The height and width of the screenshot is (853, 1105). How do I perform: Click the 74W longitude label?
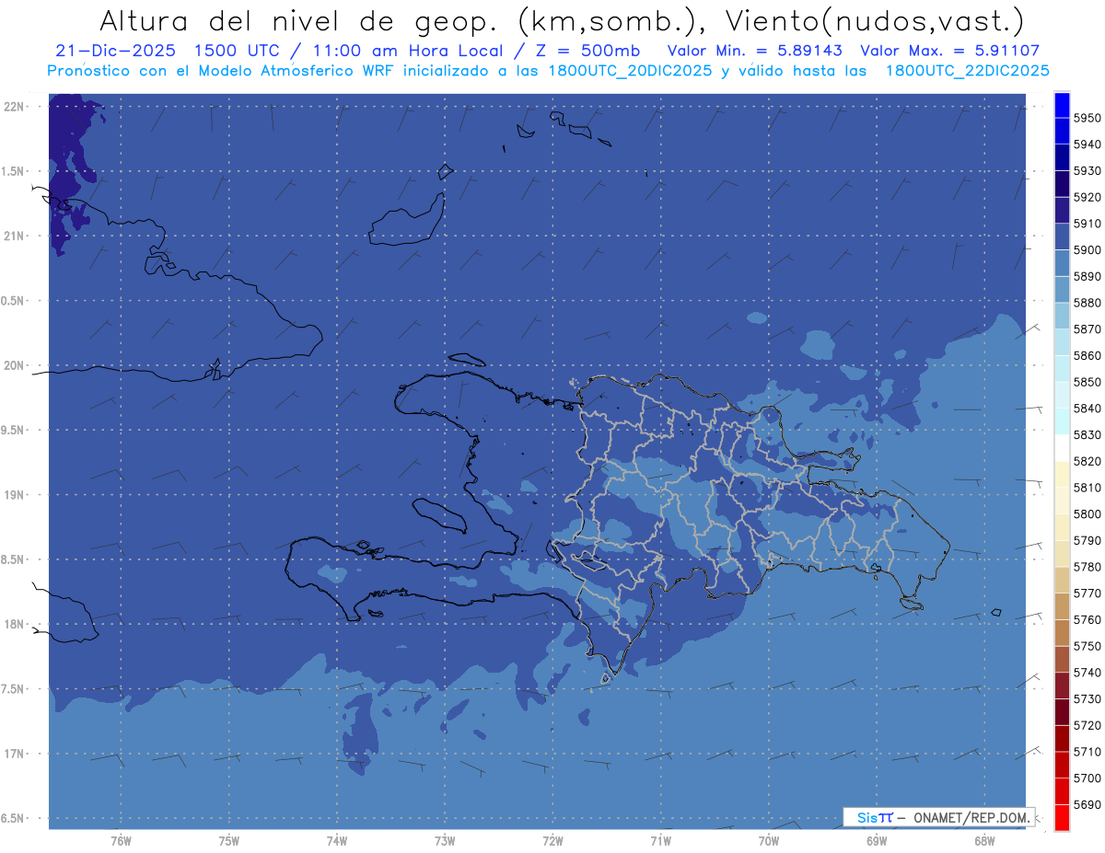point(337,841)
